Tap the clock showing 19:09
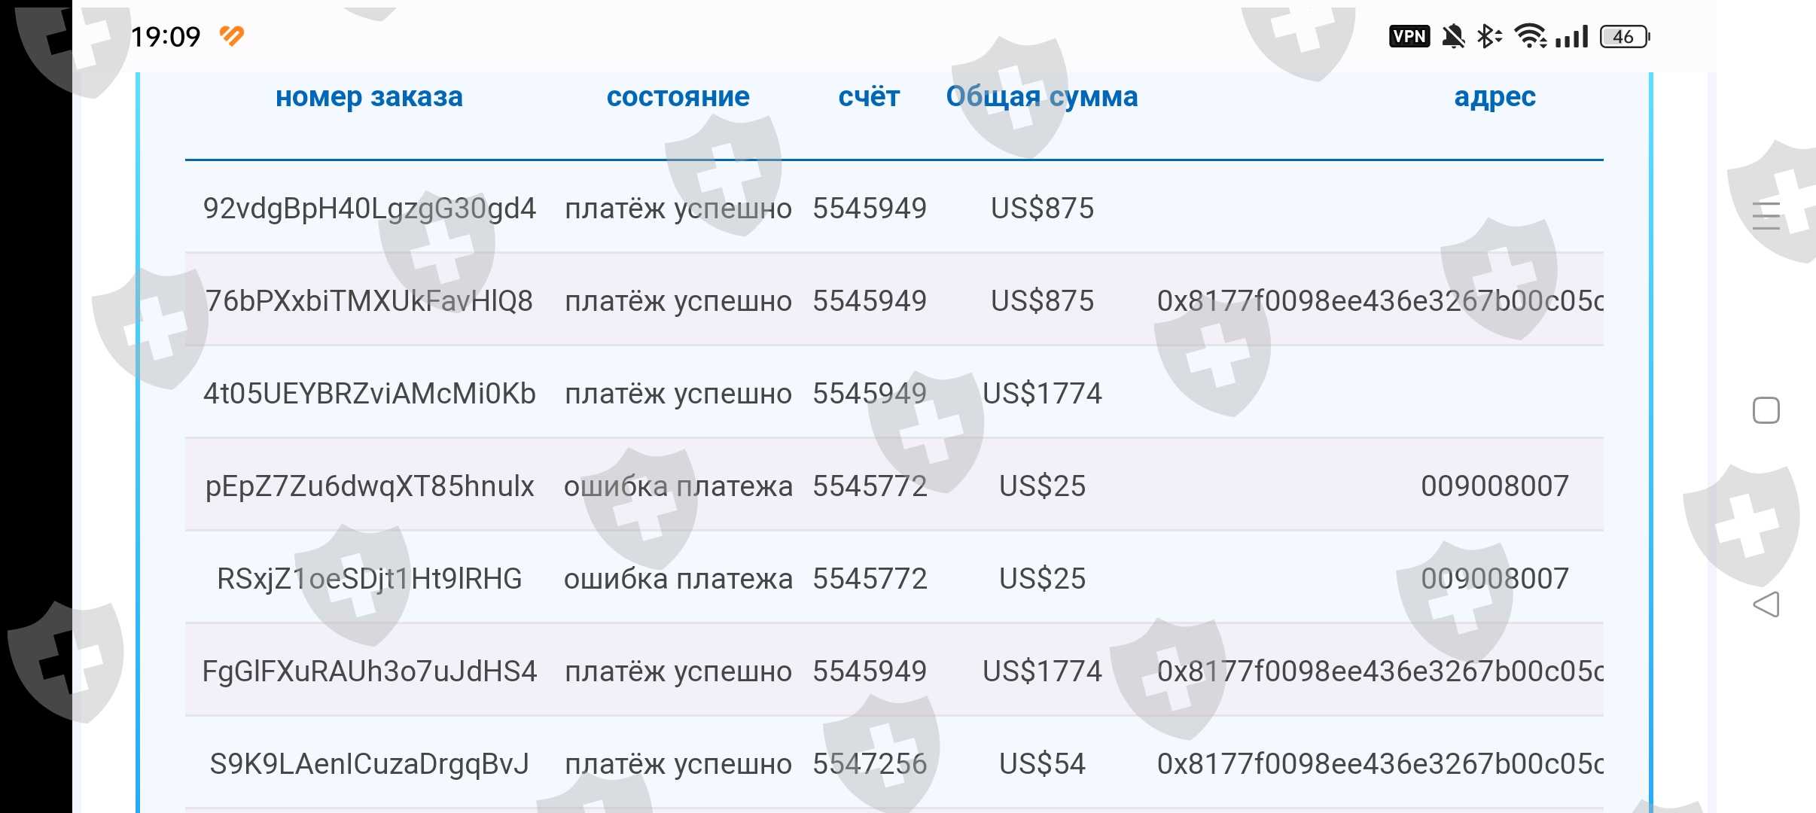Screen dimensions: 1816x813 pyautogui.click(x=166, y=36)
